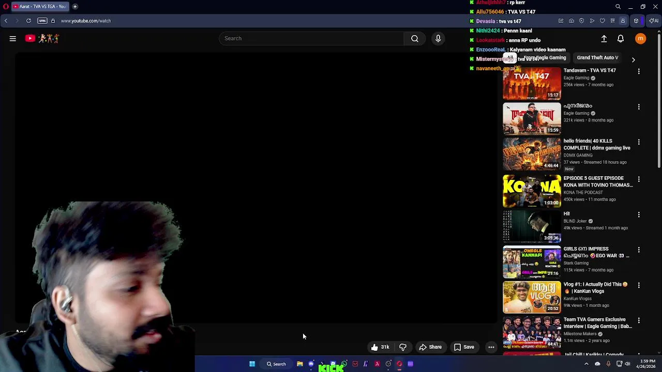This screenshot has height=372, width=662.
Task: Toggle the Opera VPN badge
Action: 42,21
